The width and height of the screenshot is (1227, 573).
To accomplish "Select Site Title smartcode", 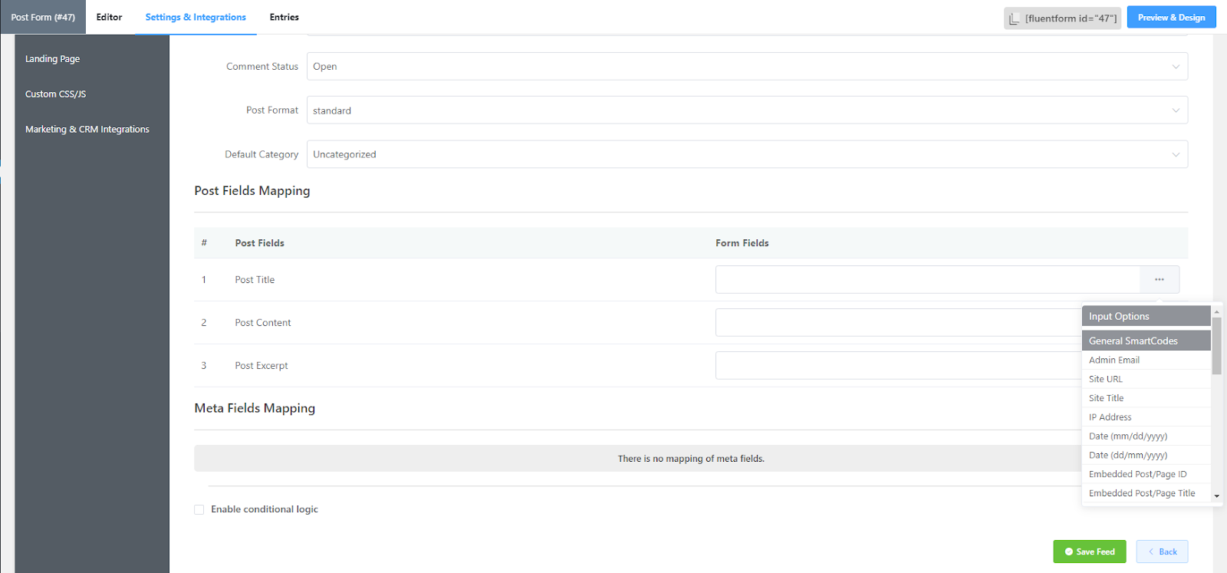I will (x=1146, y=398).
